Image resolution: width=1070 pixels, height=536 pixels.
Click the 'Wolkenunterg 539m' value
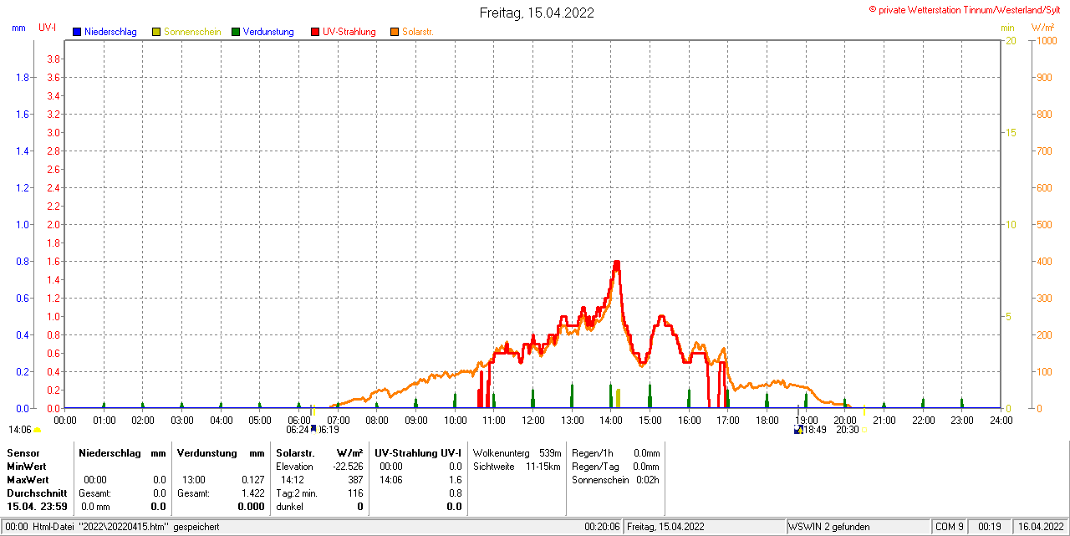[517, 452]
